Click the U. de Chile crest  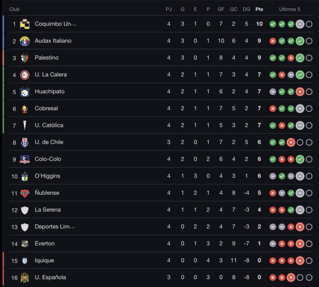coord(24,142)
